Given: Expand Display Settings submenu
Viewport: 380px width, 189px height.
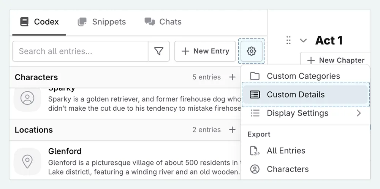Looking at the screenshot, I should pos(358,113).
